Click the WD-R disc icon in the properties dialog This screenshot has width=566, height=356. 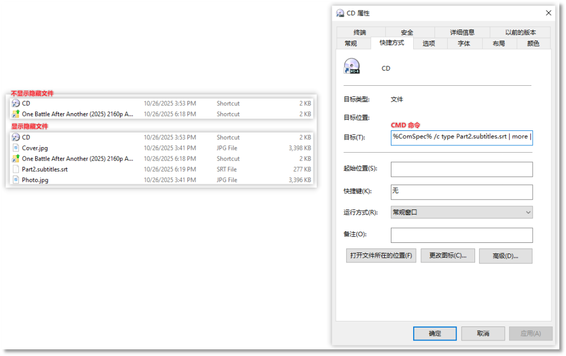(x=351, y=66)
